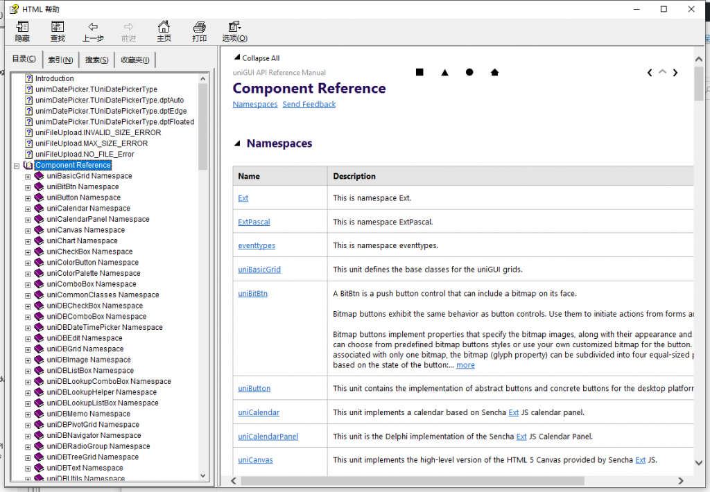Switch to the 索引 (Index) tab
Viewport: 710px width, 492px height.
[60, 60]
